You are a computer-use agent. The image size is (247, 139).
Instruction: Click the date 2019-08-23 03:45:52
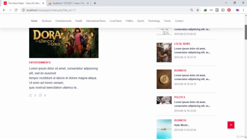pyautogui.click(x=185, y=34)
